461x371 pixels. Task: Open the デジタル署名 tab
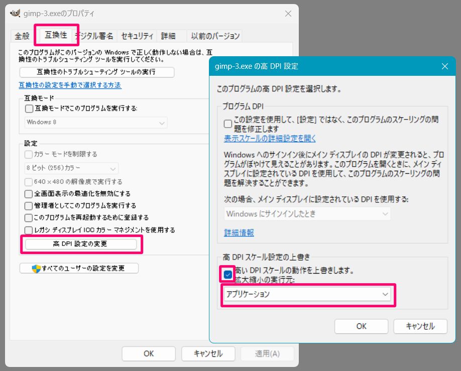[95, 36]
